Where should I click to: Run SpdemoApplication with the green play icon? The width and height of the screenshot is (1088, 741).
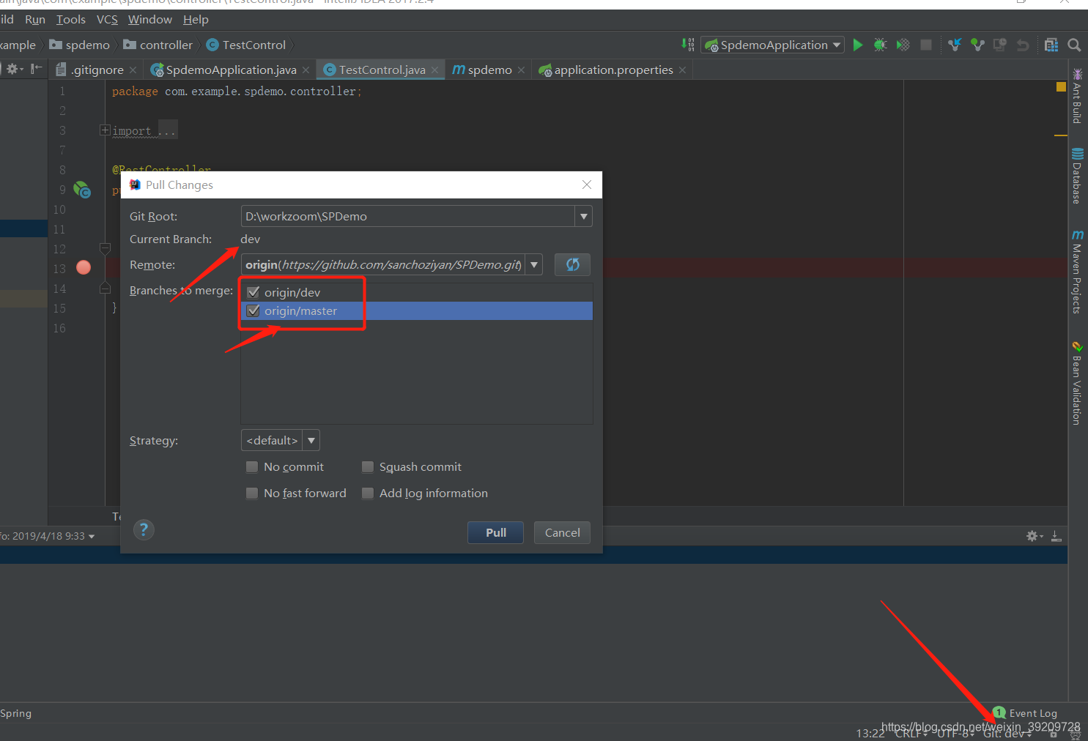858,45
